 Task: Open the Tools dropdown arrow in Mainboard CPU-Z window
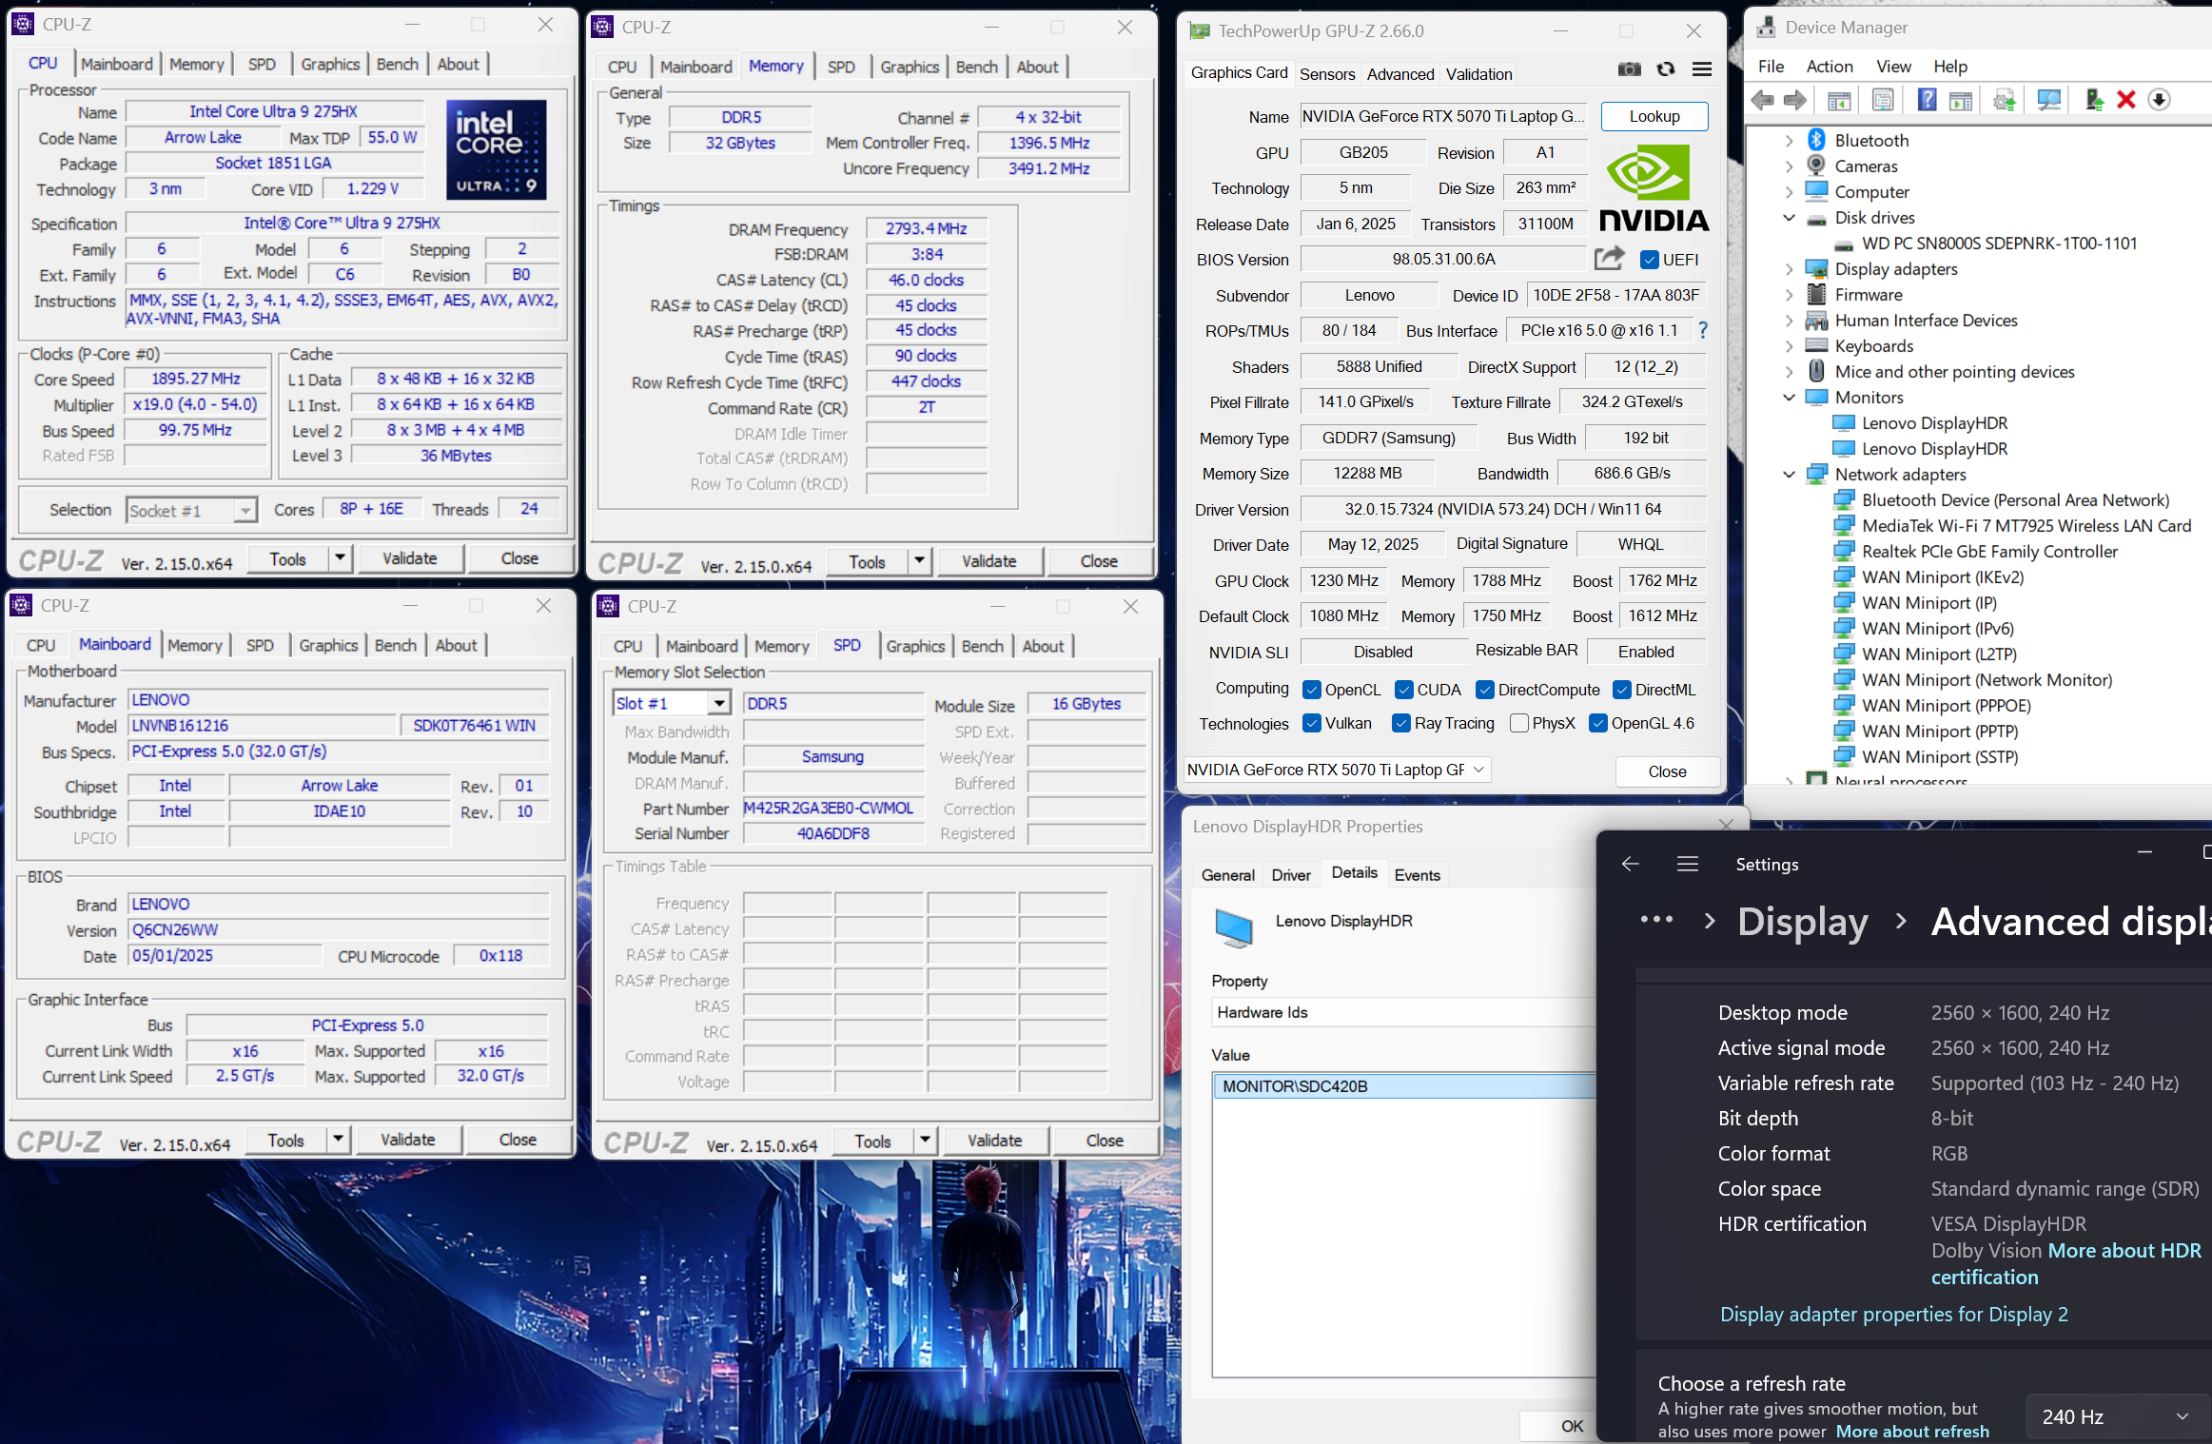point(338,1139)
